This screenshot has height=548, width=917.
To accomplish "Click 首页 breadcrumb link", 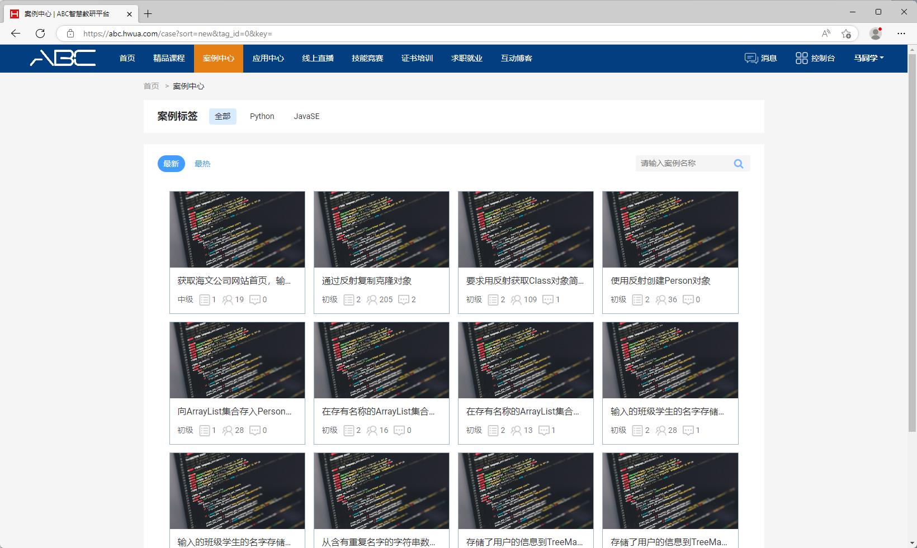I will 152,86.
